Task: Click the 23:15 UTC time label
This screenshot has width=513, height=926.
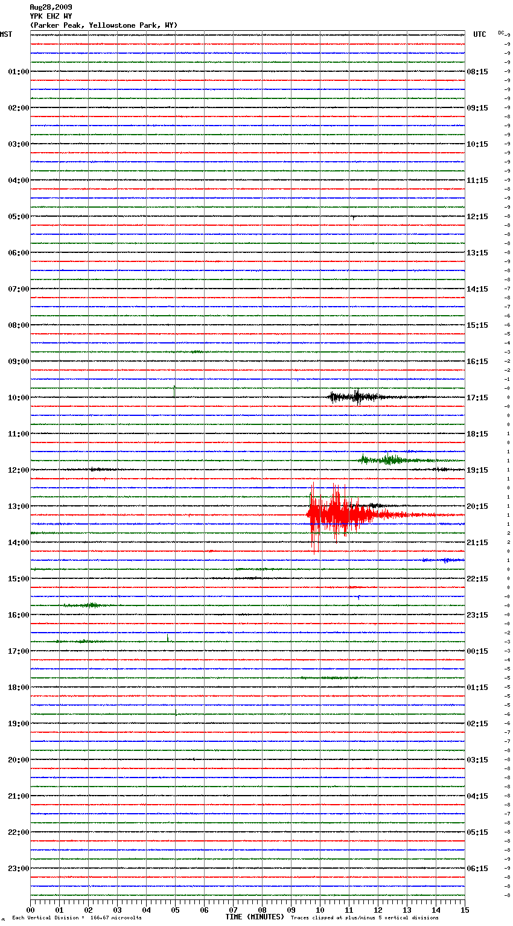Action: tap(477, 615)
